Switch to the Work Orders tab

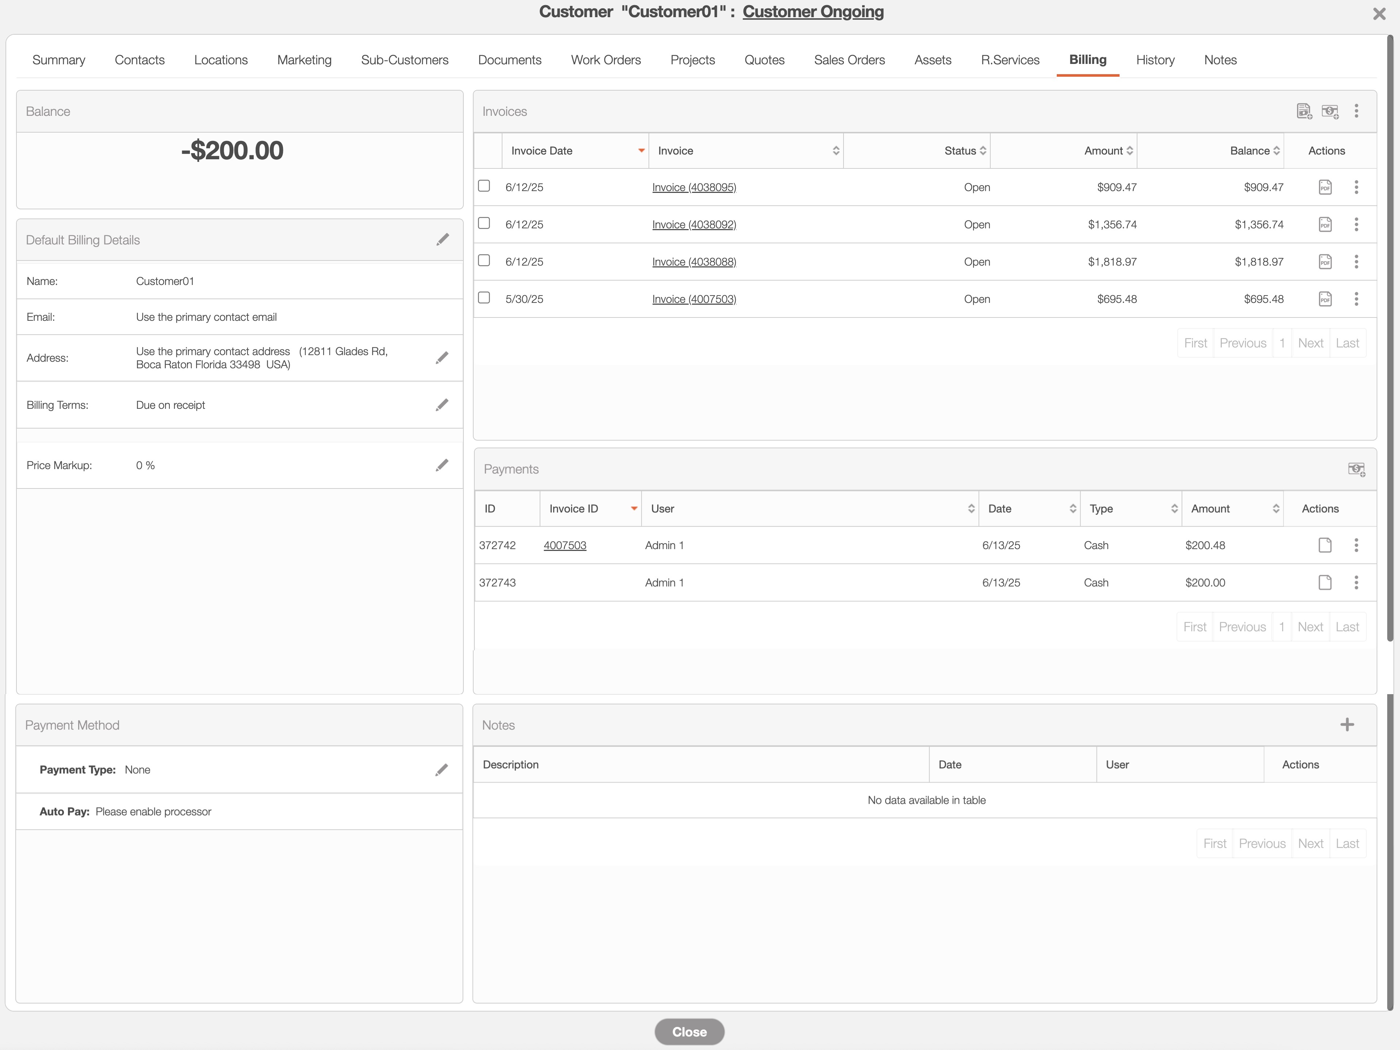tap(605, 60)
